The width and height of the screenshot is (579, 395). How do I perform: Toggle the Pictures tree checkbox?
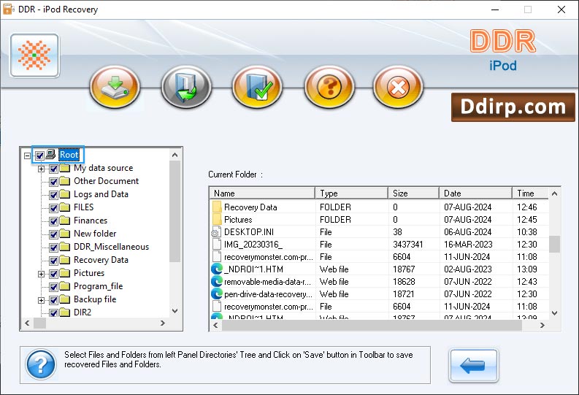coord(53,274)
